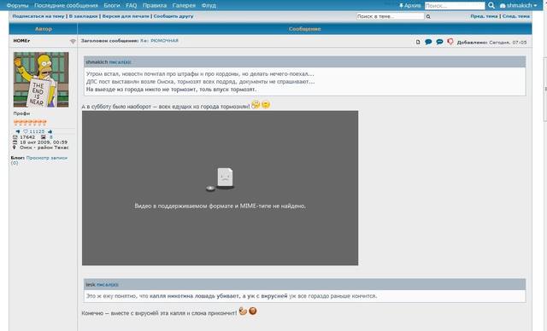Go to the Блоги section
The image size is (547, 331).
pyautogui.click(x=112, y=6)
